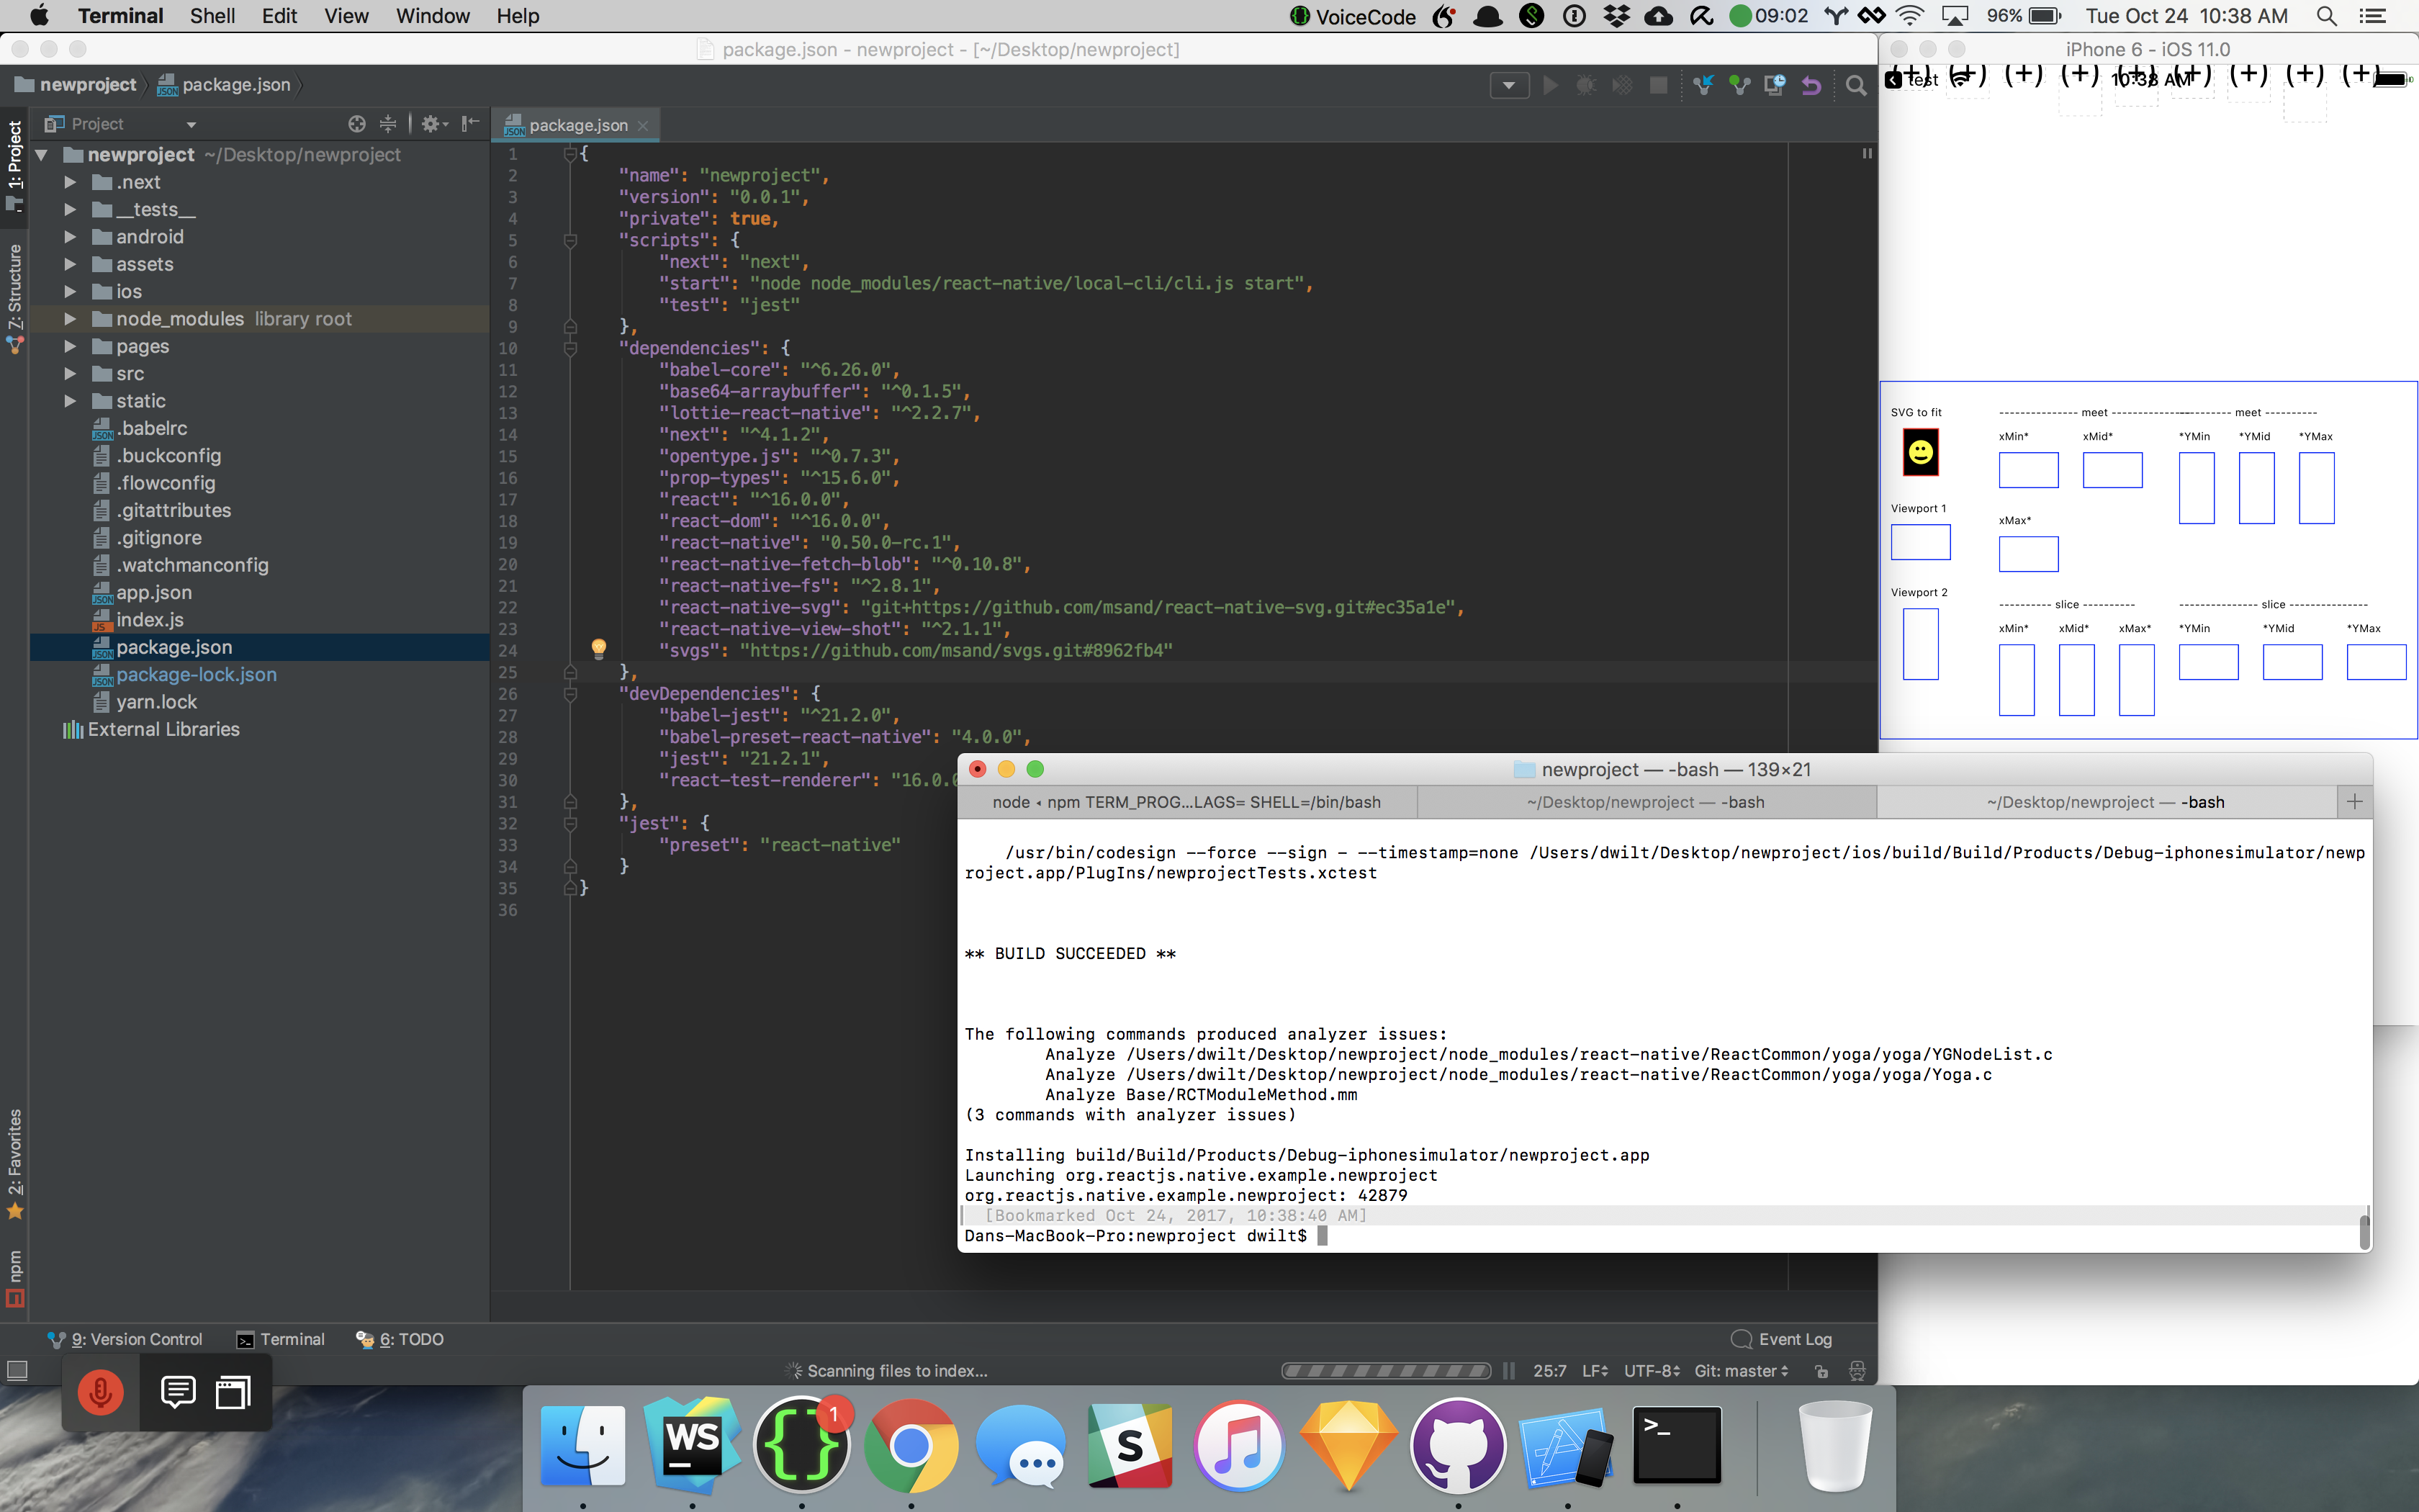Screen dimensions: 2419x1512
Task: Expand the node_modules folder
Action: tap(70, 319)
